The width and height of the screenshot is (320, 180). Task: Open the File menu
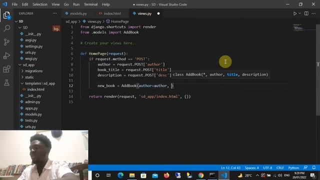[14, 4]
